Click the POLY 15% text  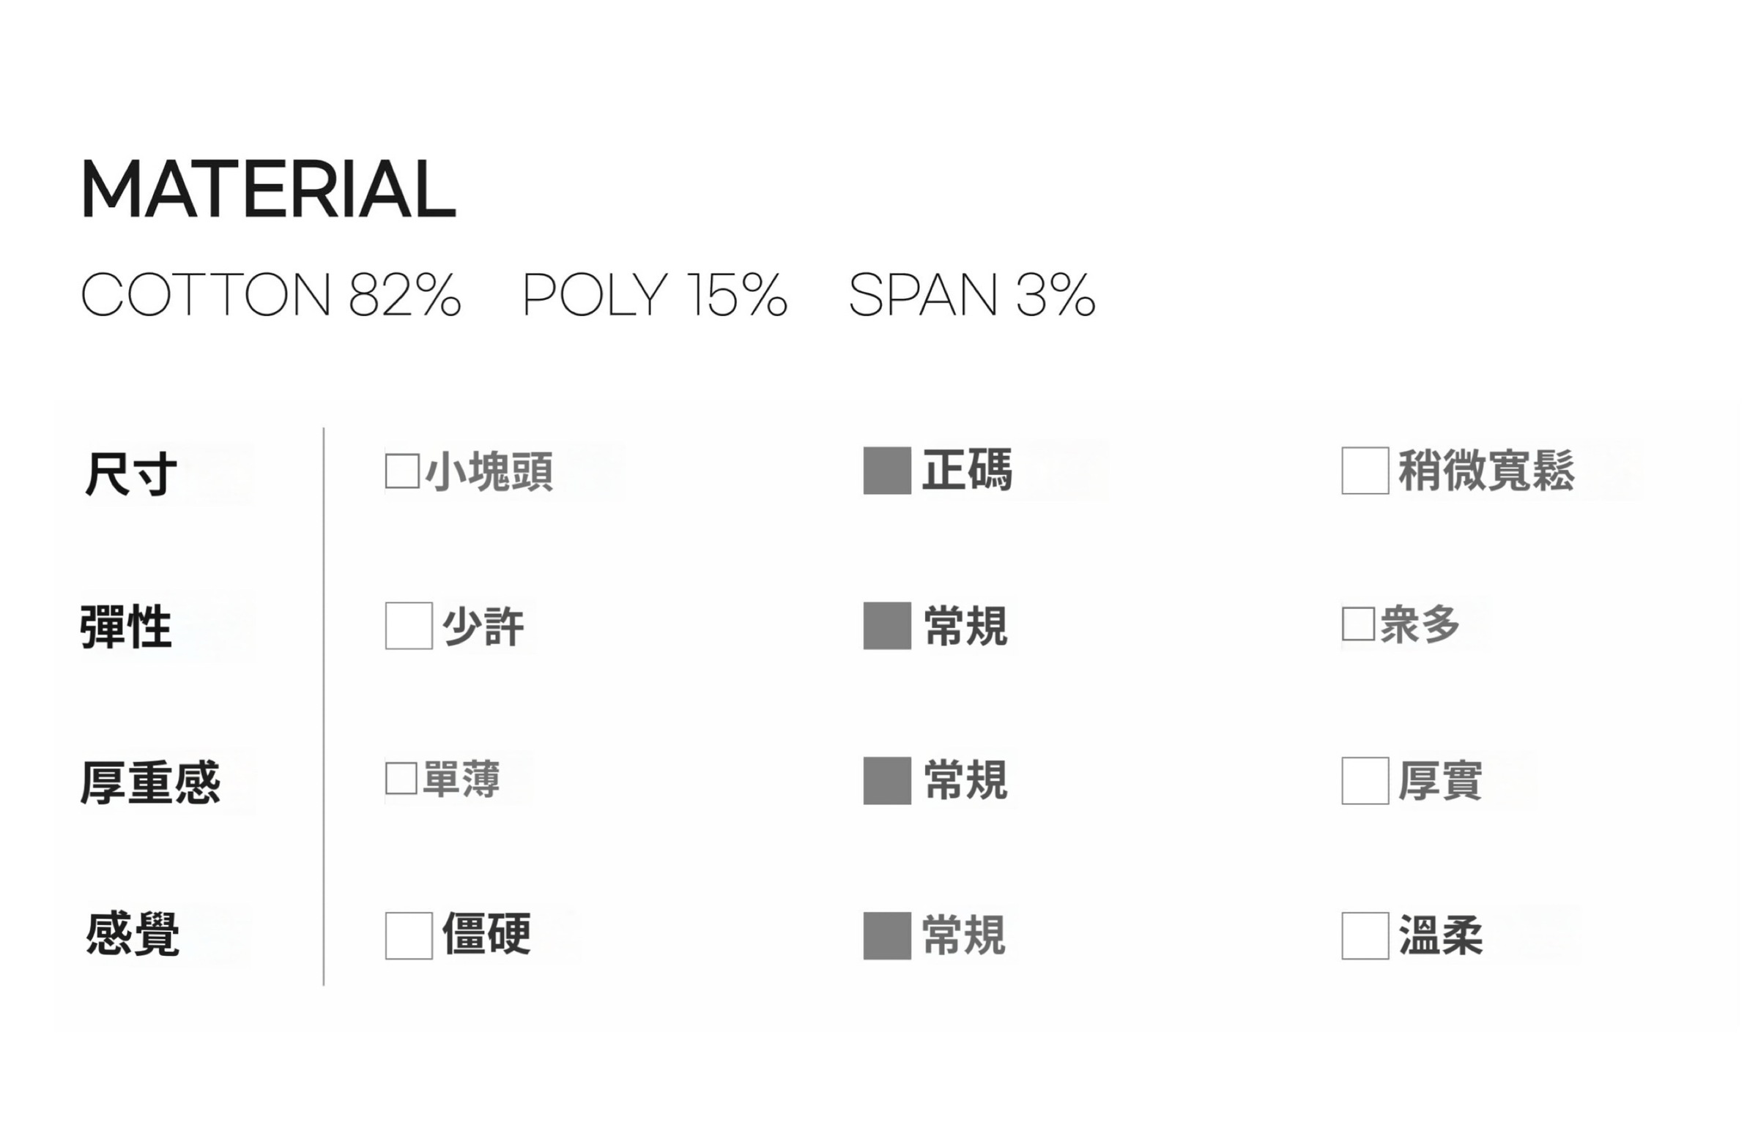pyautogui.click(x=654, y=295)
